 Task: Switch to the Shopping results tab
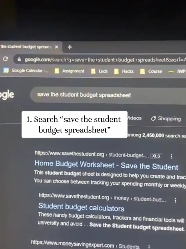pos(166,119)
